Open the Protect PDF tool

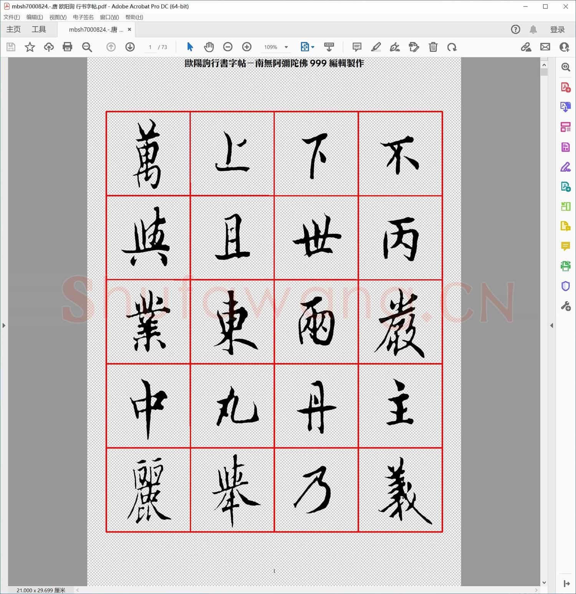[565, 286]
